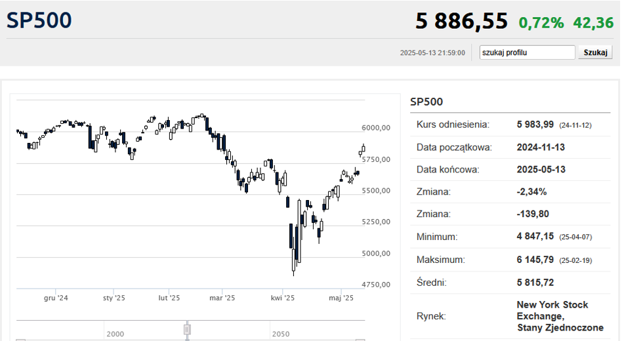Click the current quote 5 886,55

tap(461, 21)
